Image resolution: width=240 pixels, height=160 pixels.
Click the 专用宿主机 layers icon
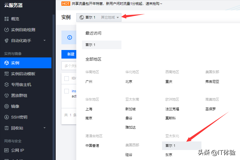7,85
